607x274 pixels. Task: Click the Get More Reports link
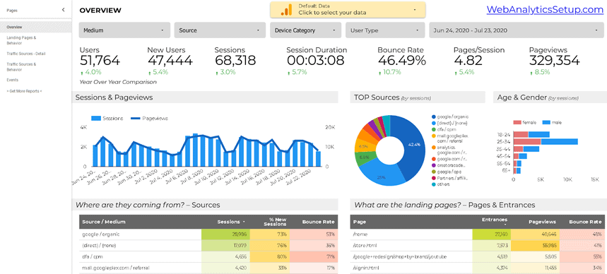(24, 91)
